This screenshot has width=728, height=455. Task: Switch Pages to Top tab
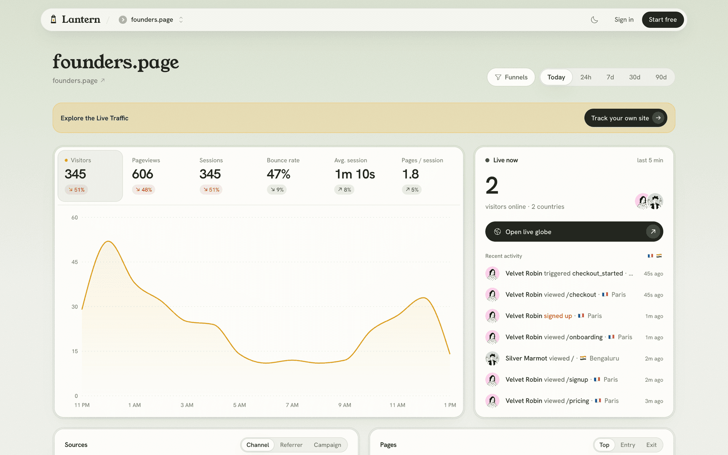(x=604, y=445)
